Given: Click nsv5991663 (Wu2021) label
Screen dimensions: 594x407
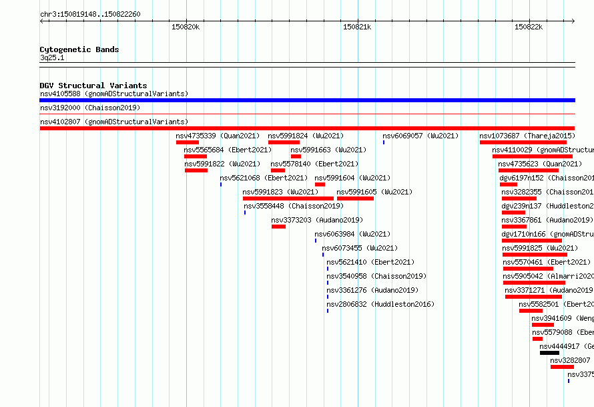Looking at the screenshot, I should tap(328, 150).
